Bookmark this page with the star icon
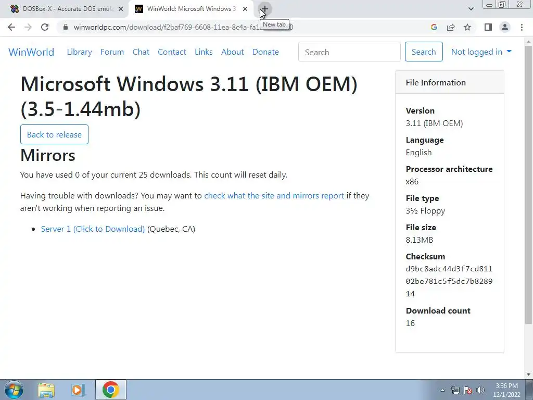533x400 pixels. click(x=467, y=27)
